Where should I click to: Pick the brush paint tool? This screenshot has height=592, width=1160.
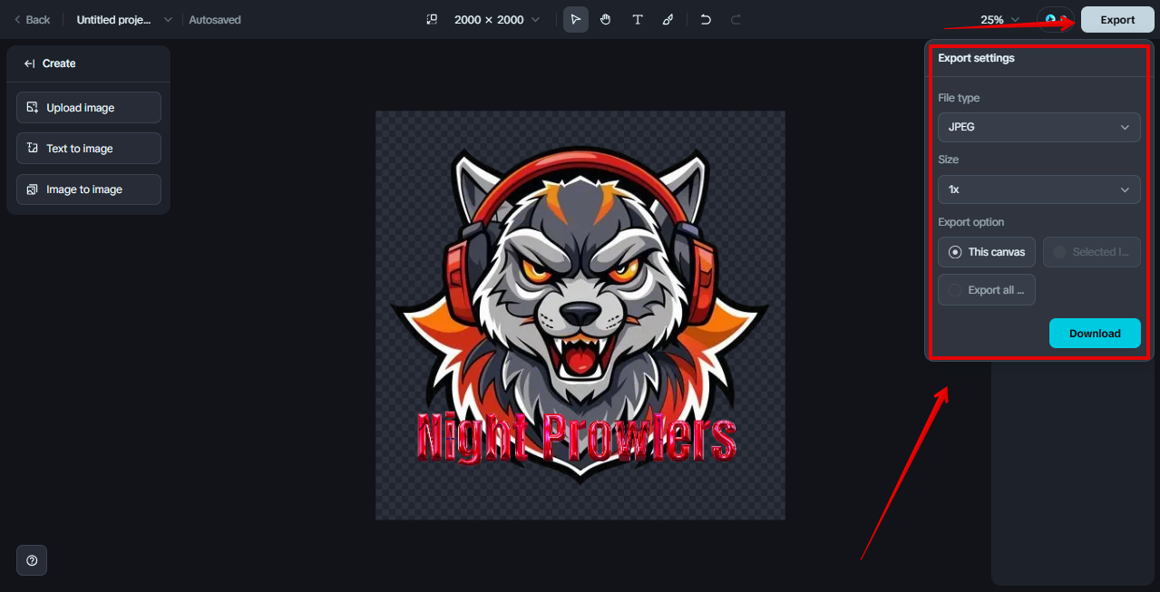[668, 19]
